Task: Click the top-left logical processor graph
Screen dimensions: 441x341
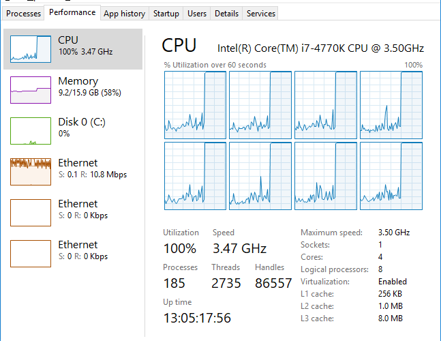Action: [x=195, y=104]
